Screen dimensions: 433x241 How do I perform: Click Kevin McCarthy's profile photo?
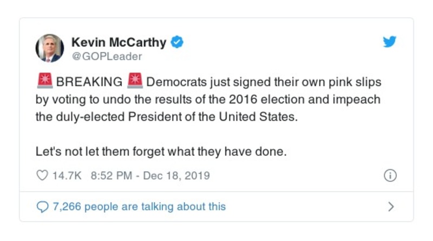pyautogui.click(x=50, y=48)
